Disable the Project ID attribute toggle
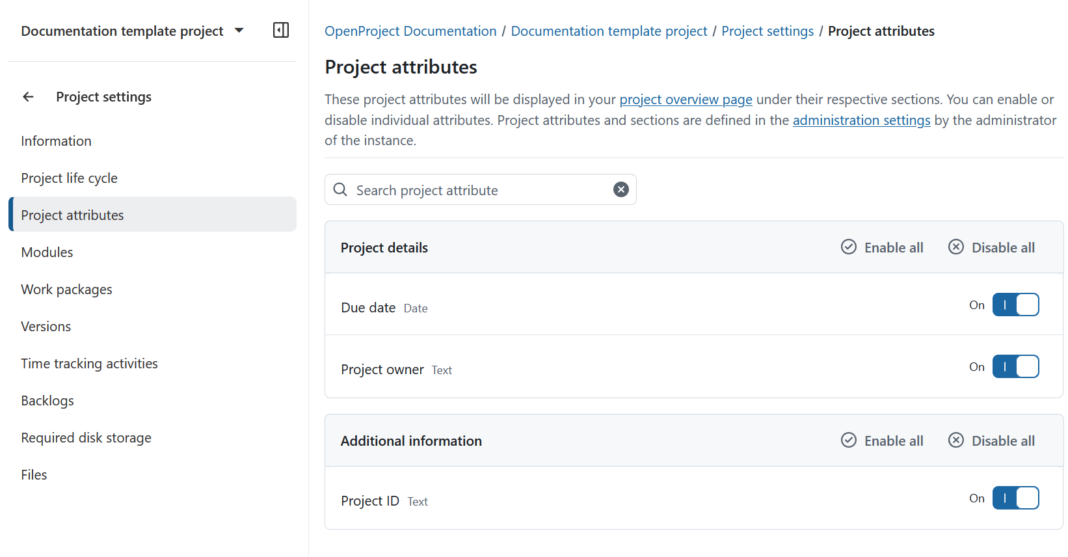1068x557 pixels. pos(1015,498)
